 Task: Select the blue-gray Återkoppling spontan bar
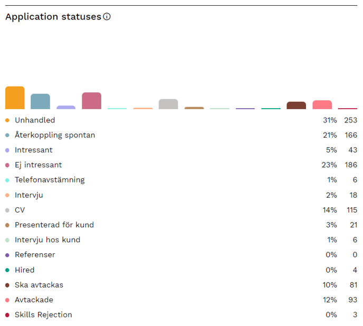click(40, 102)
